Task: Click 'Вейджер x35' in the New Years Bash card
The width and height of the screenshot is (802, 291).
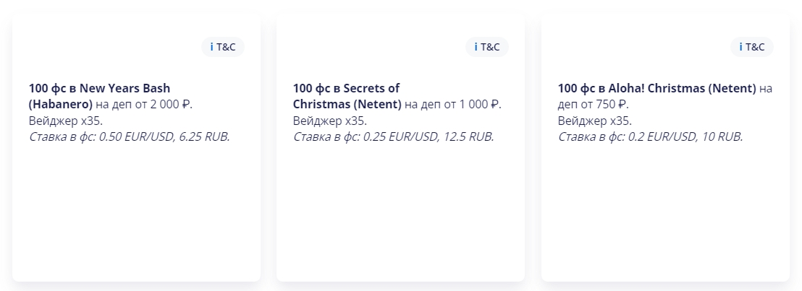Action: click(x=66, y=121)
